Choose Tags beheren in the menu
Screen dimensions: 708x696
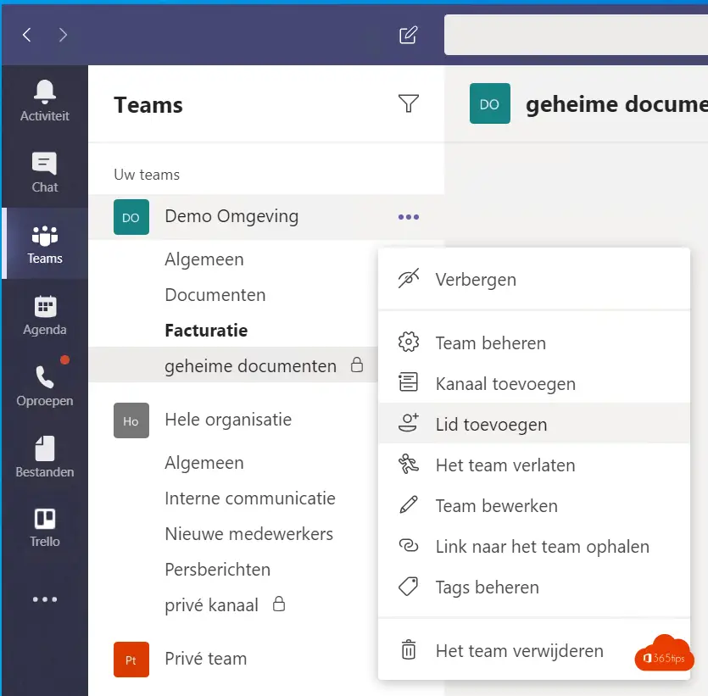(534, 587)
